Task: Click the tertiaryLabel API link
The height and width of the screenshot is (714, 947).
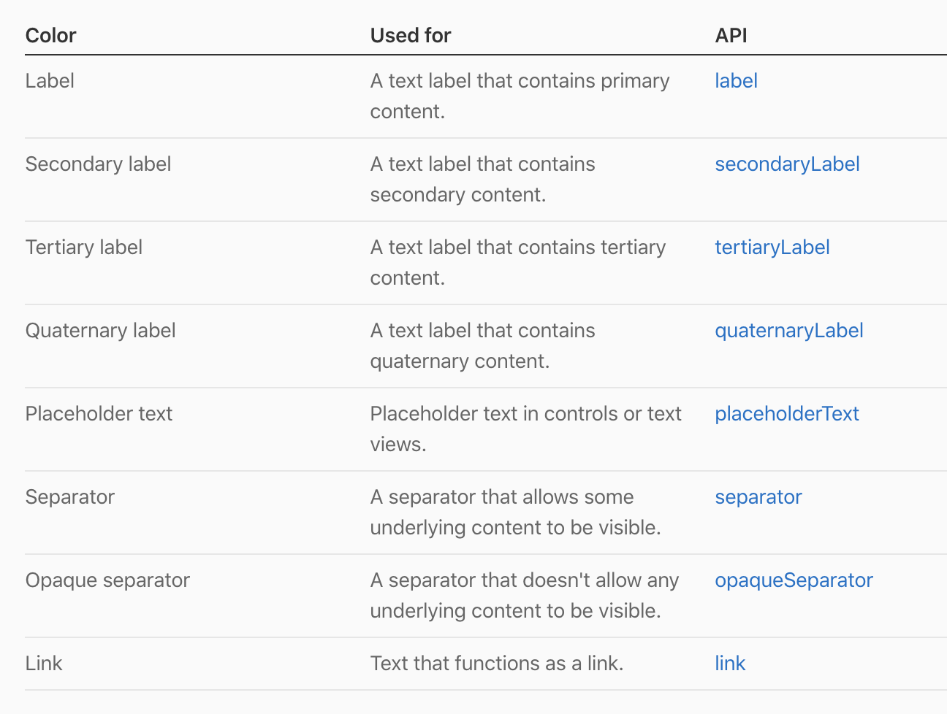Action: (x=772, y=247)
